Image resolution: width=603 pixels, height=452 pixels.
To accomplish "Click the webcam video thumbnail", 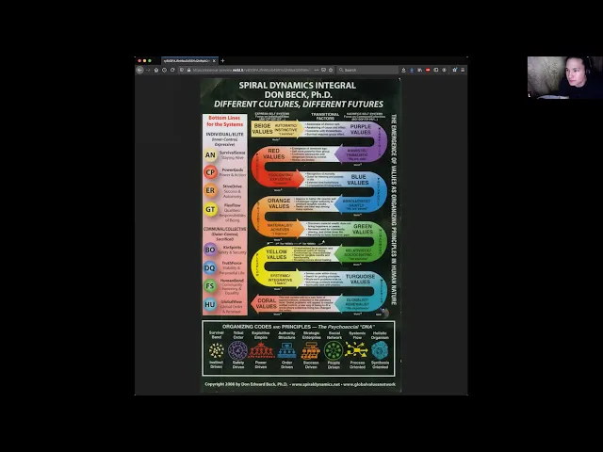I will pos(565,77).
